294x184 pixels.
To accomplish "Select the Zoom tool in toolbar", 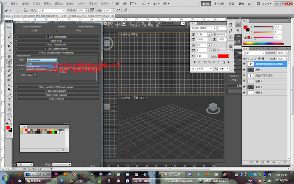I will 9,119.
